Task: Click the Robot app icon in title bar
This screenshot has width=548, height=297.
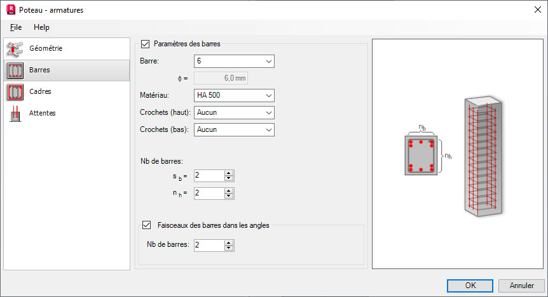Action: click(x=10, y=10)
